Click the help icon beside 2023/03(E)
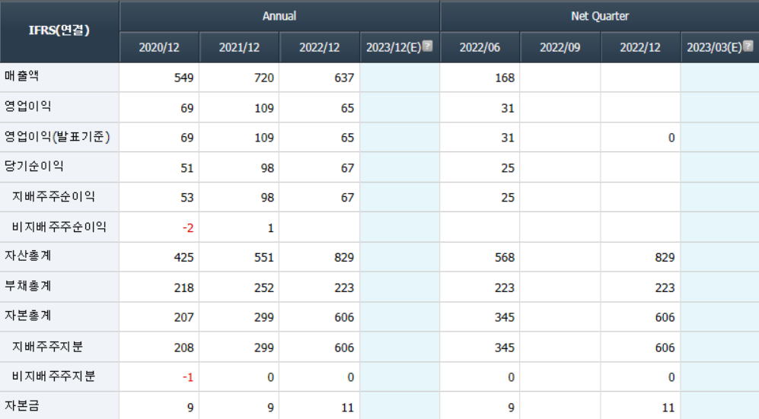Image resolution: width=759 pixels, height=419 pixels. (x=748, y=46)
